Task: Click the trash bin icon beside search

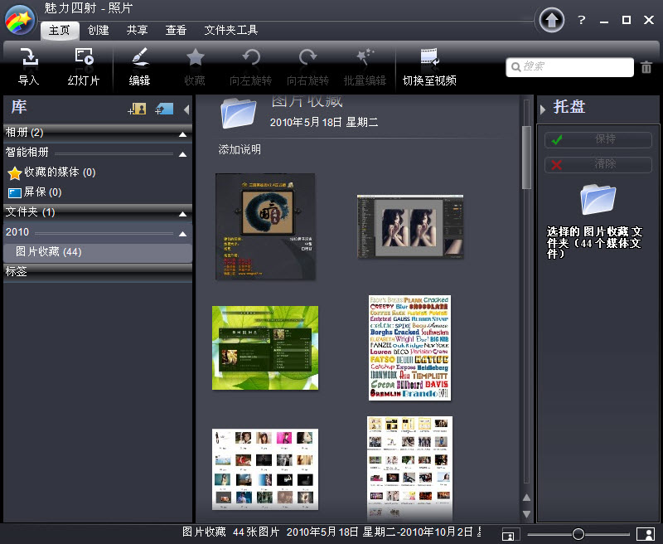Action: (x=646, y=67)
